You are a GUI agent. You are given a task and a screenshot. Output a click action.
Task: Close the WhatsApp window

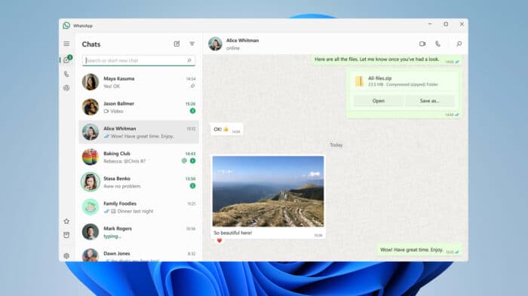(462, 24)
